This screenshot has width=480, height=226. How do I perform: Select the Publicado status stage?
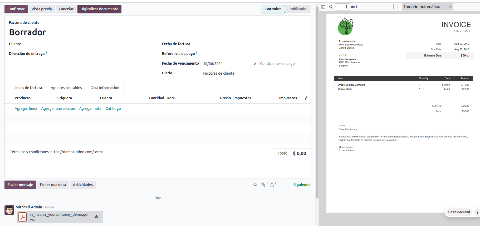(x=298, y=9)
